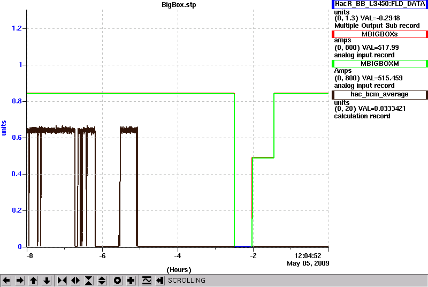Click the (Hours) x-axis label
The image size is (428, 287).
tap(179, 270)
